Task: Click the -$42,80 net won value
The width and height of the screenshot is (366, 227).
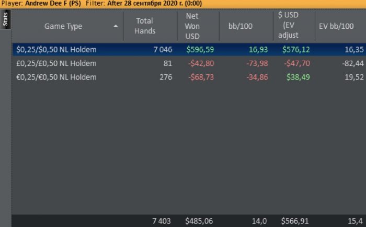Action: click(x=201, y=63)
